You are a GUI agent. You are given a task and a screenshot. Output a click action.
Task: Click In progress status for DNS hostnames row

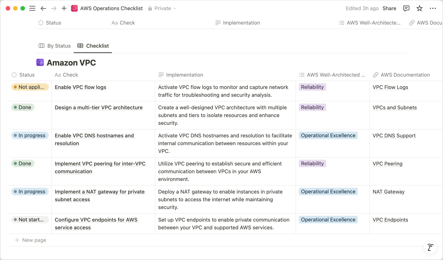(30, 136)
